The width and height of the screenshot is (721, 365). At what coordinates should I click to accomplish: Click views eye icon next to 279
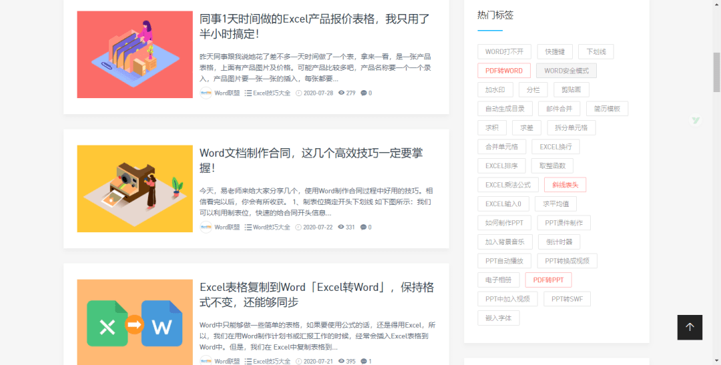pos(341,93)
